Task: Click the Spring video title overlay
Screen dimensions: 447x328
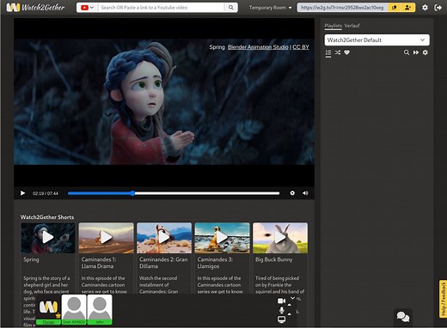Action: (x=217, y=47)
